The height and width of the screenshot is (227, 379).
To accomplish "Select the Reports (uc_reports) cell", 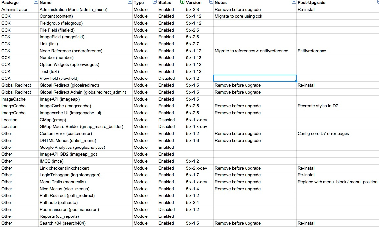I will click(86, 216).
